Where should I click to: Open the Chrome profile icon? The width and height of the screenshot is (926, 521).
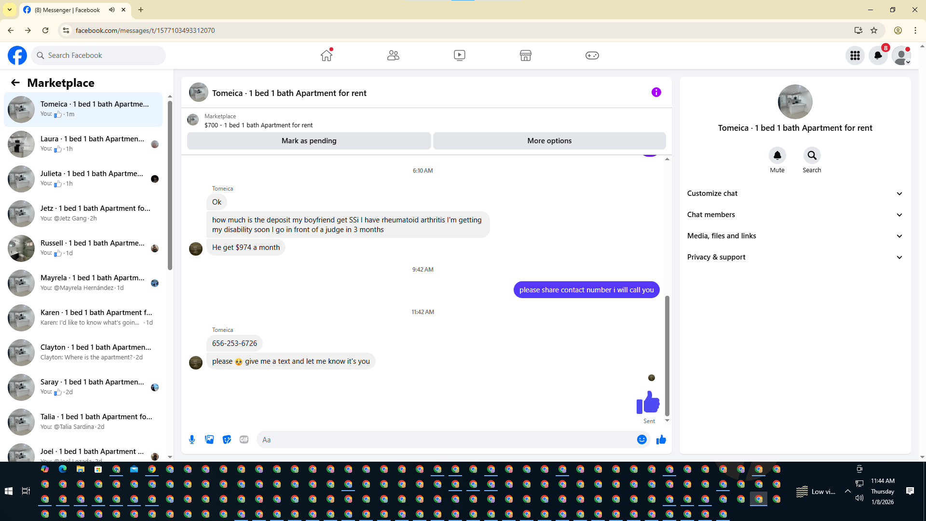click(x=898, y=30)
